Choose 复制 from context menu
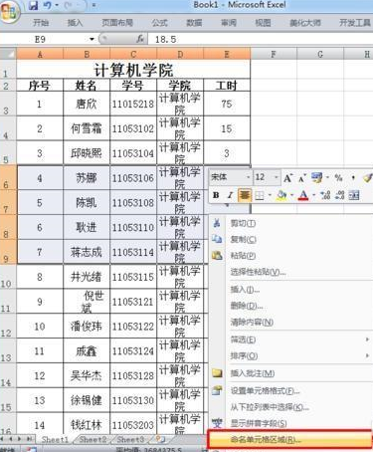 291,239
